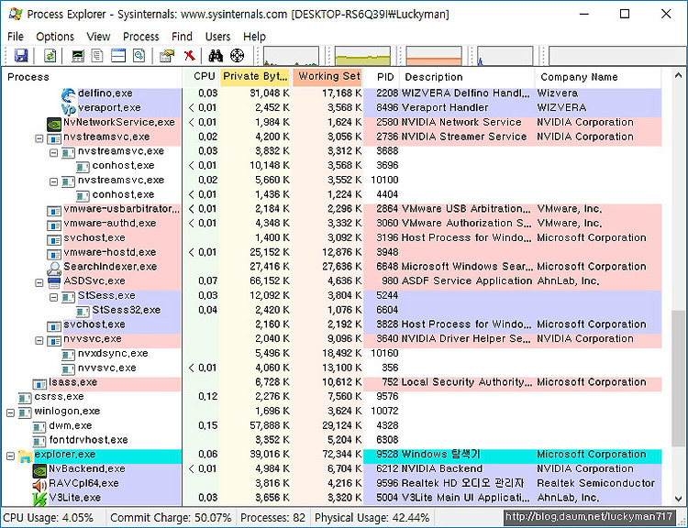The image size is (688, 528).
Task: Open the Options menu
Action: click(x=55, y=37)
